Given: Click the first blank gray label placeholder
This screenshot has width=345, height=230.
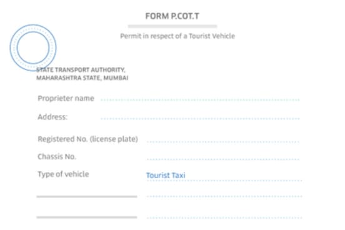Looking at the screenshot, I should coord(87,196).
